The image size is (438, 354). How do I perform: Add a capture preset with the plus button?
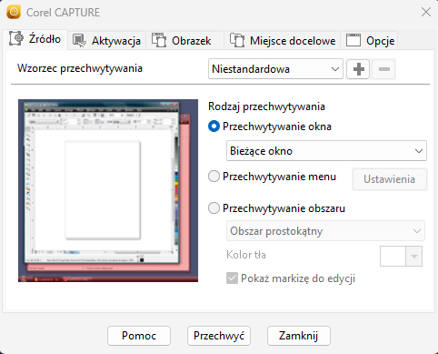[x=358, y=69]
